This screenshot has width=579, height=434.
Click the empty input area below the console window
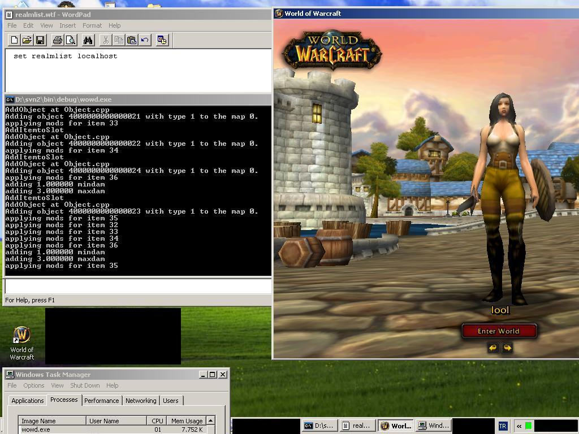coord(138,287)
